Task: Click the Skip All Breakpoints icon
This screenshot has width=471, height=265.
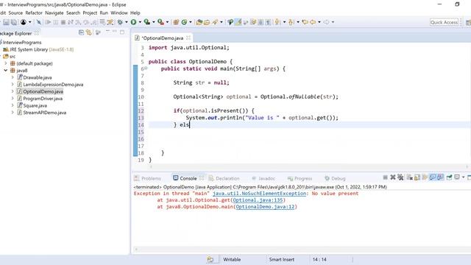Action: [38, 22]
